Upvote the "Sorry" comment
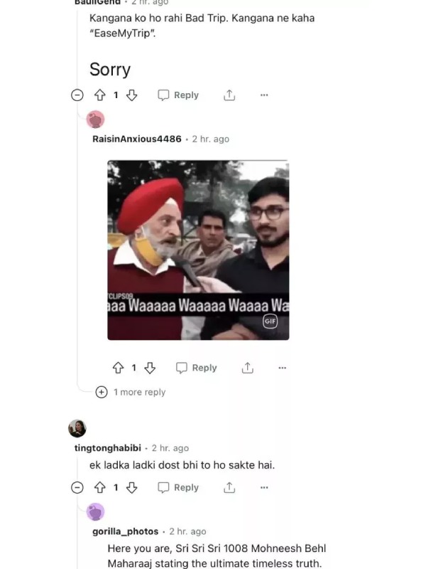This screenshot has width=426, height=569. 100,95
